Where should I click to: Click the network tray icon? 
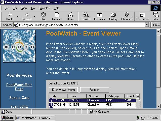coord(138,118)
